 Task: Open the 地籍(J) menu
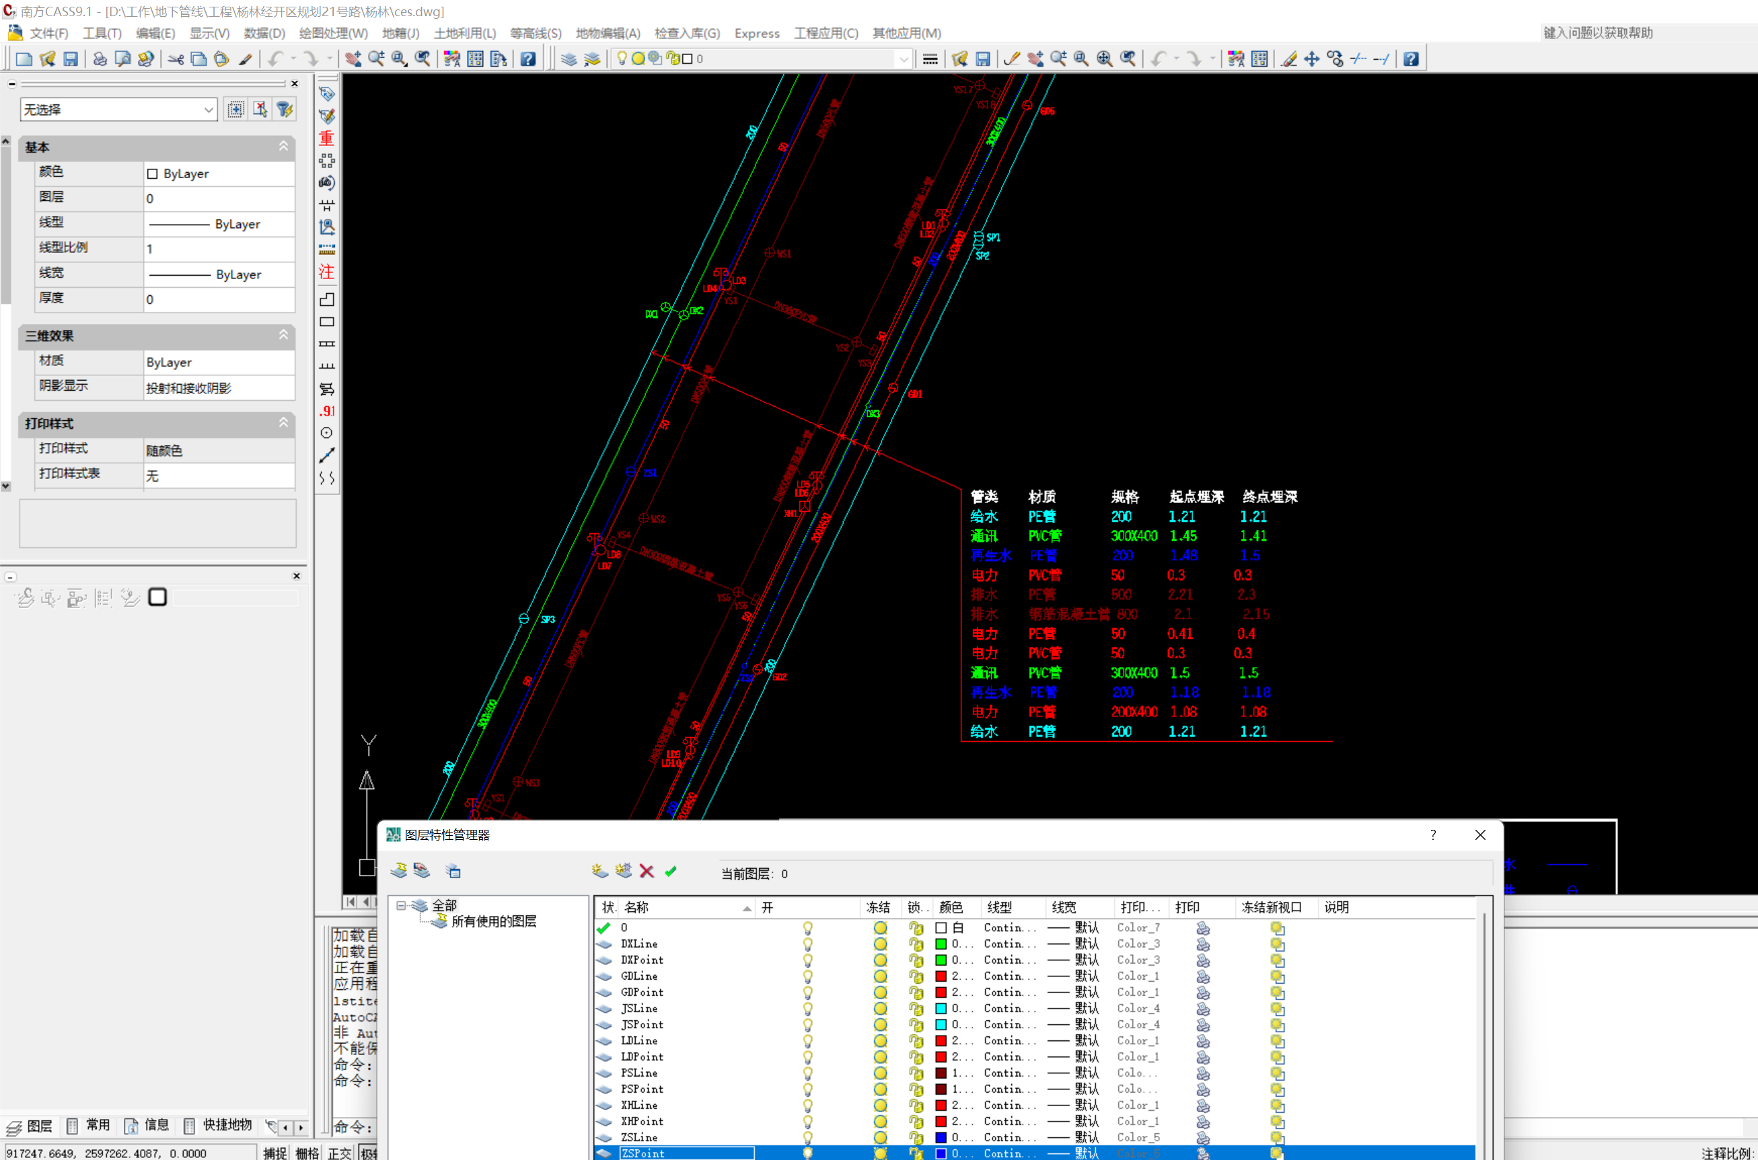tap(400, 34)
